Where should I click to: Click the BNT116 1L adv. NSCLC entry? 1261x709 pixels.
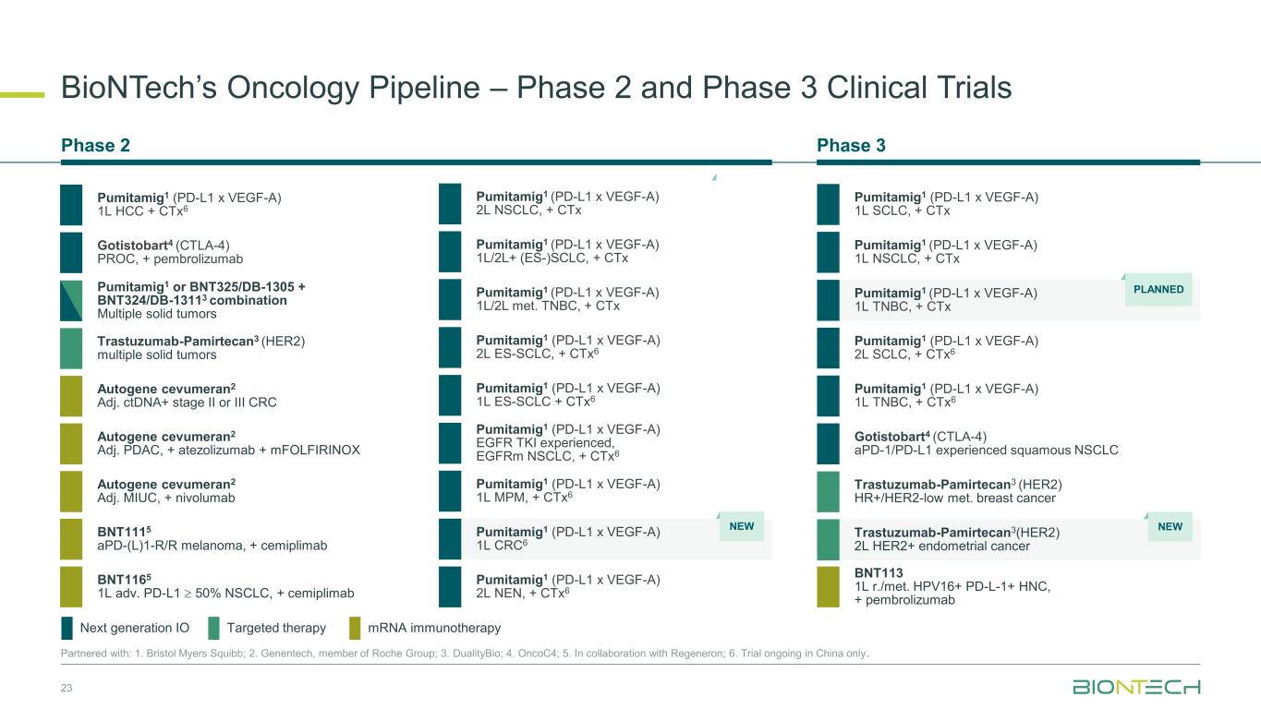coord(224,586)
